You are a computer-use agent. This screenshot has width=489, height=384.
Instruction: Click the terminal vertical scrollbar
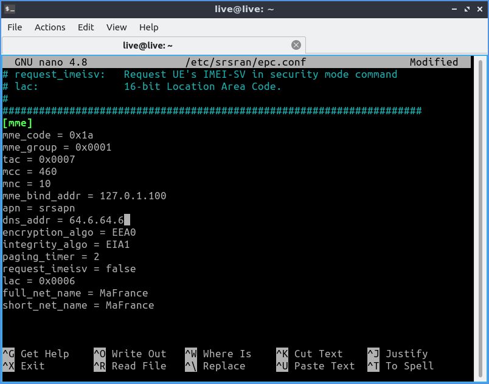480,218
